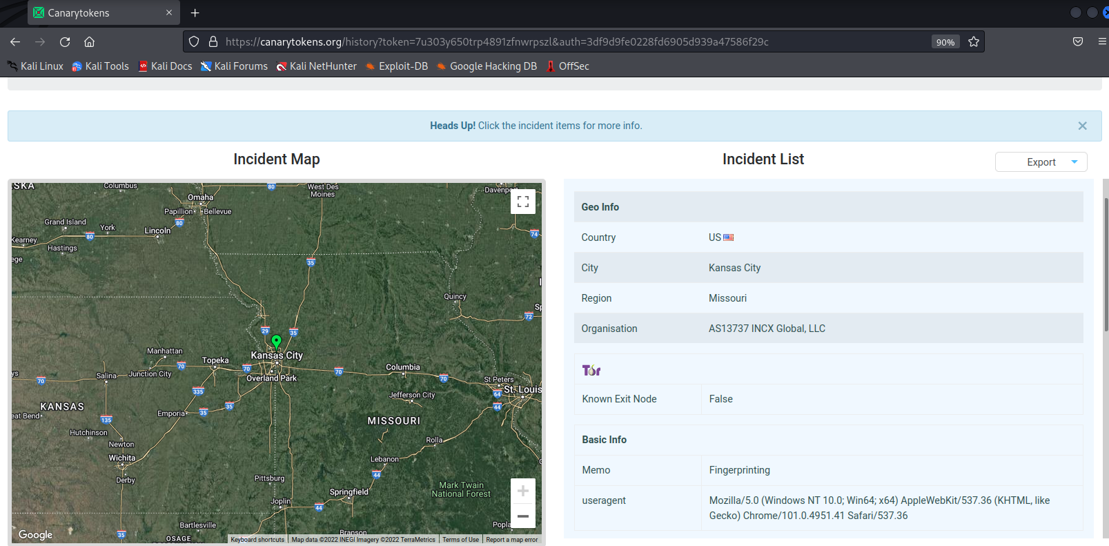The width and height of the screenshot is (1109, 546).
Task: Go to the browser home page
Action: pos(89,42)
